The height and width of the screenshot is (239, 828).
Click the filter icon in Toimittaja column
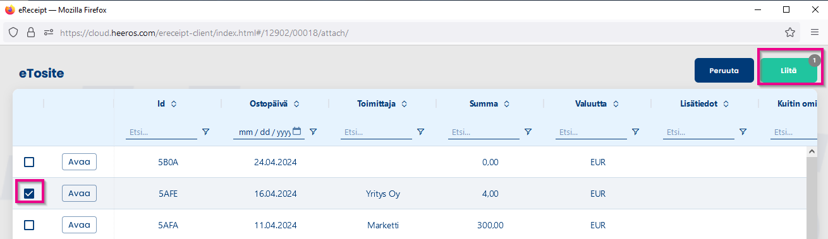click(x=420, y=132)
